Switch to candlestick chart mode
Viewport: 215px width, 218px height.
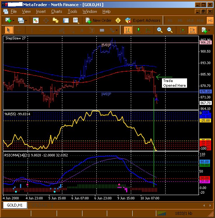138,30
